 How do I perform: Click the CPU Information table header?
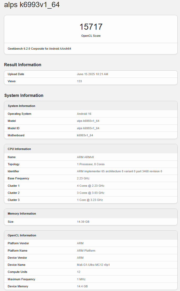(19, 149)
